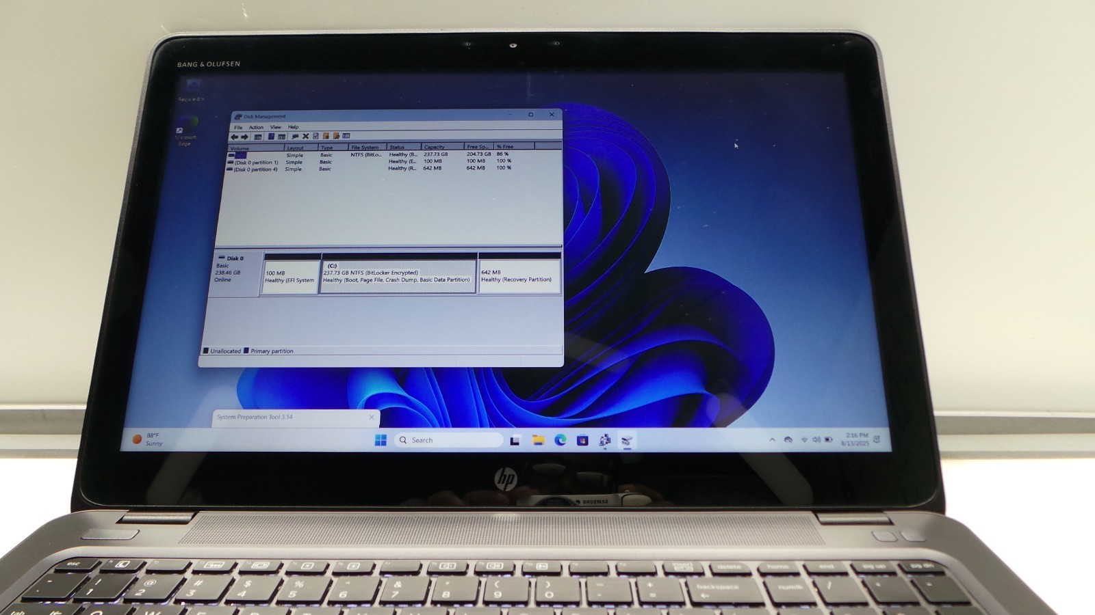This screenshot has width=1095, height=615.
Task: Click the 237.73 GB capacity cell
Action: coord(436,154)
